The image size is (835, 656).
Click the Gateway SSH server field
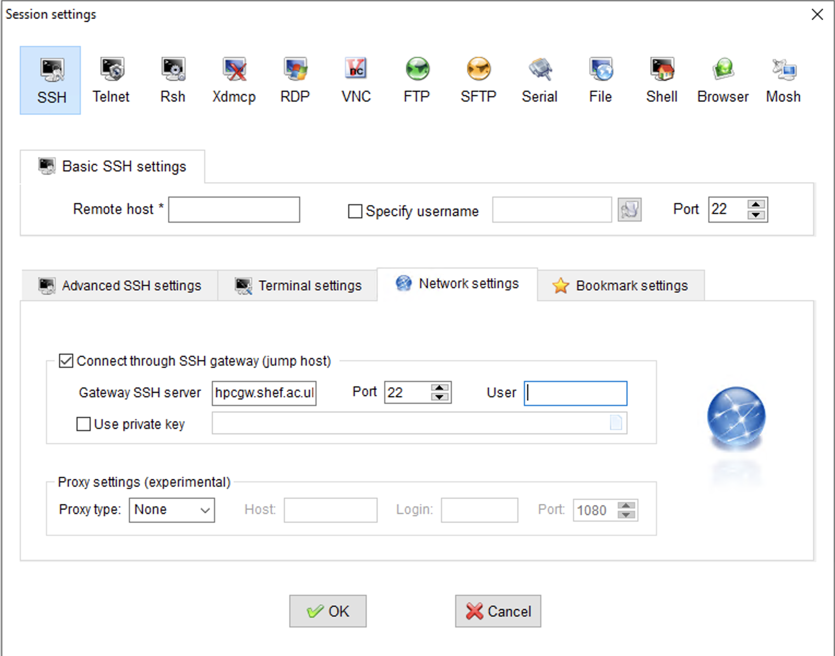[264, 393]
